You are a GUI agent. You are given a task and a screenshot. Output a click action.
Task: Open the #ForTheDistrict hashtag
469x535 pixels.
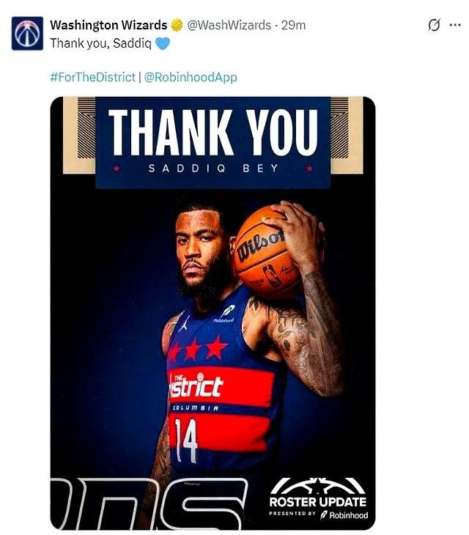click(x=93, y=77)
